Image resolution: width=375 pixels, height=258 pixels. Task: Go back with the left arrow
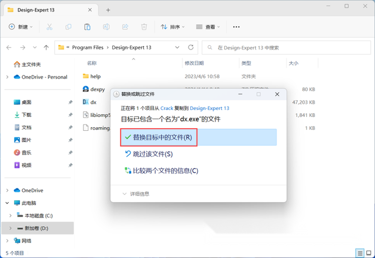point(9,47)
